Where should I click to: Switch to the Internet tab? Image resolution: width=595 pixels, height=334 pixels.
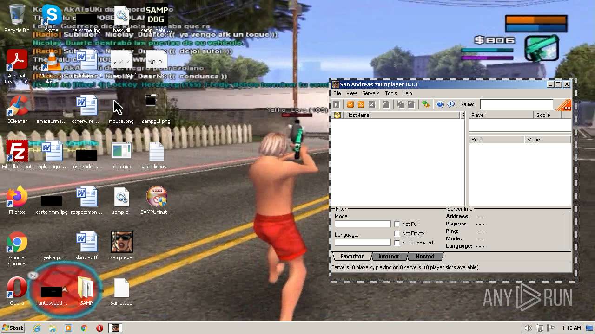(x=389, y=257)
